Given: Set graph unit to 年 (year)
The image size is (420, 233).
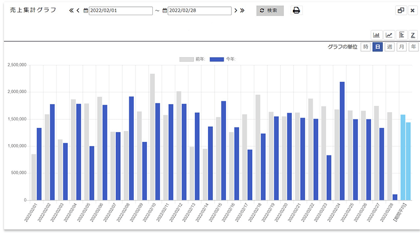Looking at the screenshot, I should click(x=413, y=47).
